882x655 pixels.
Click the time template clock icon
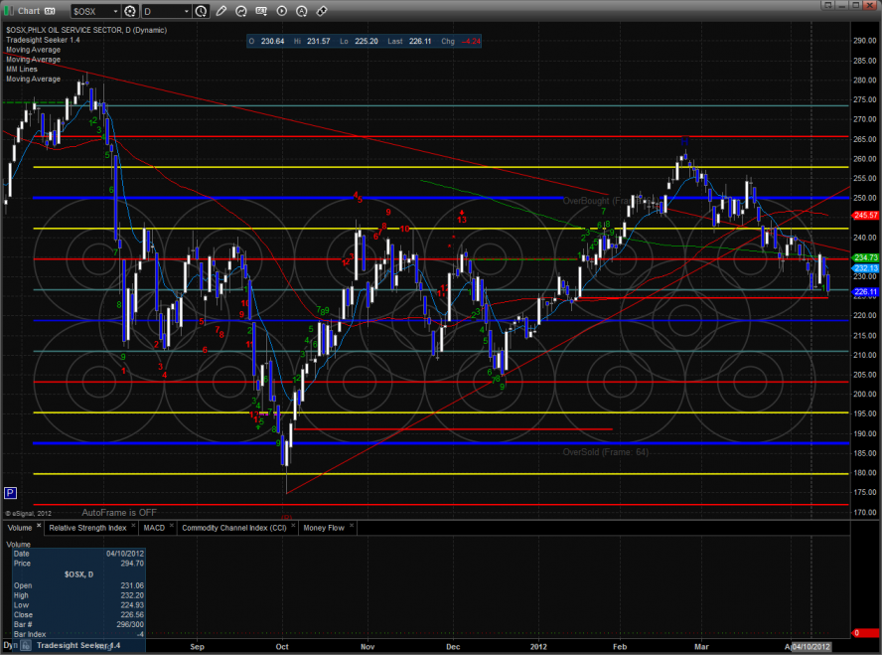pos(202,11)
